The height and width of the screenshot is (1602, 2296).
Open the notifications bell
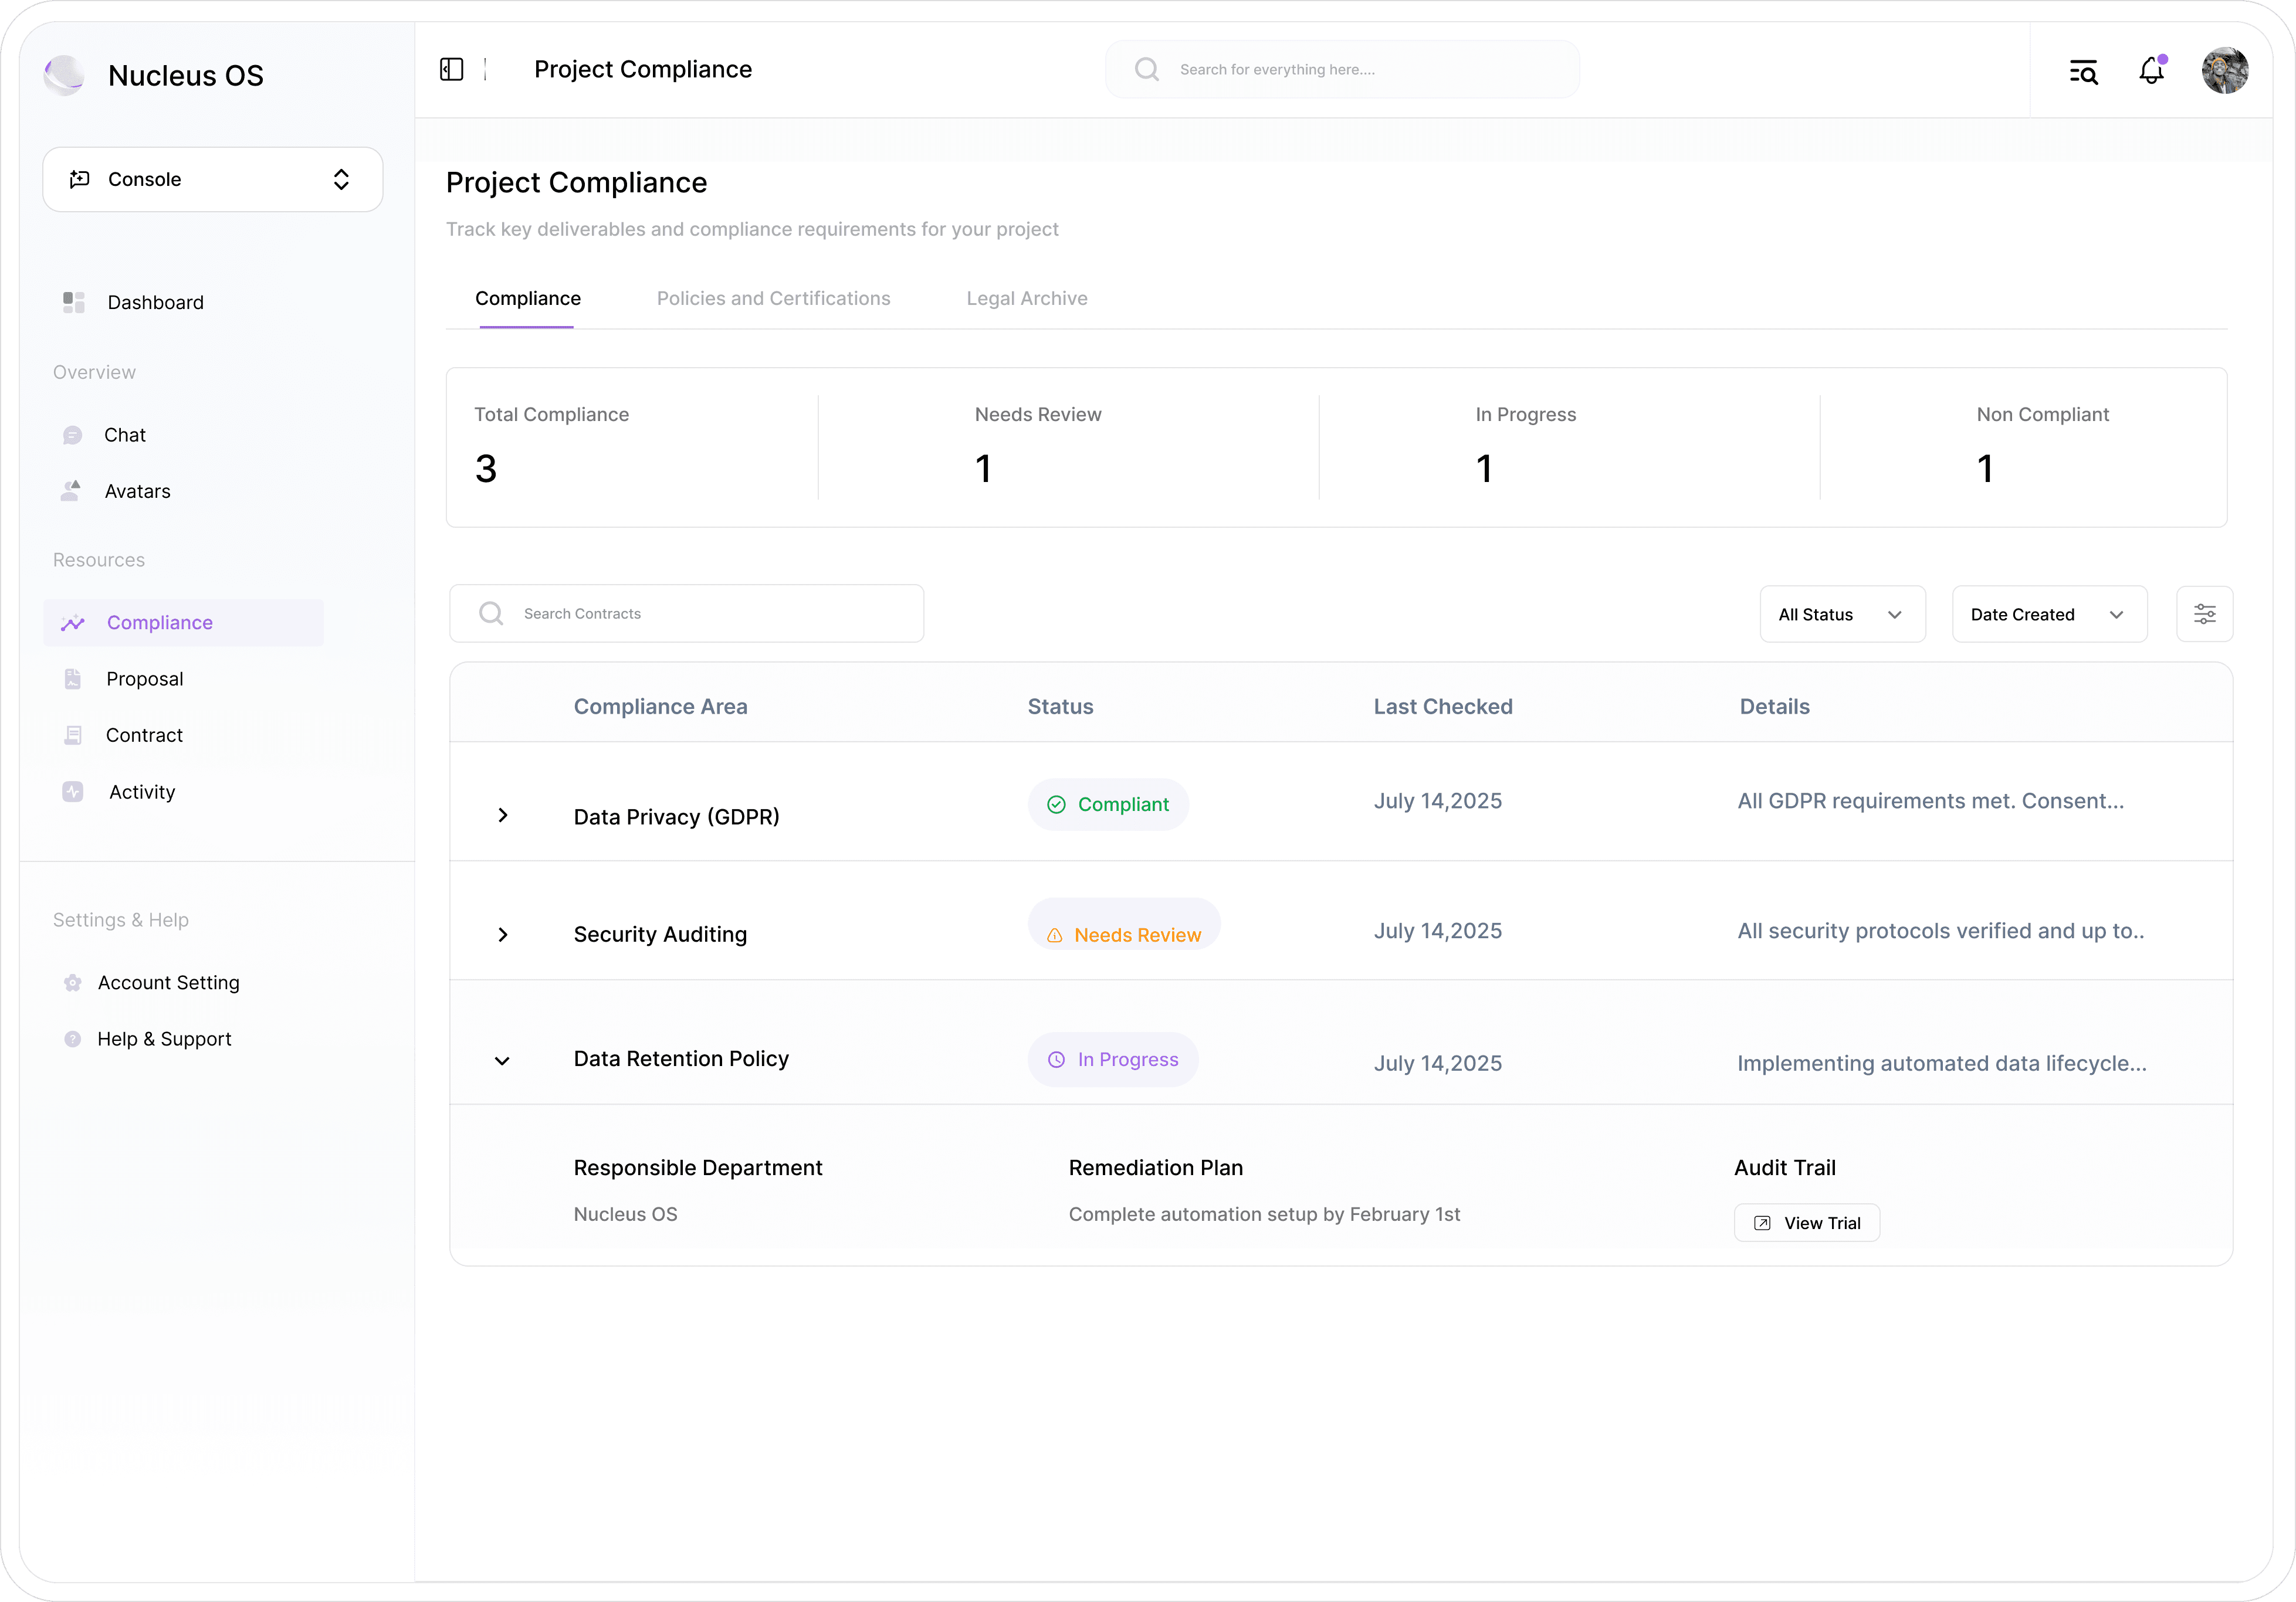2151,71
